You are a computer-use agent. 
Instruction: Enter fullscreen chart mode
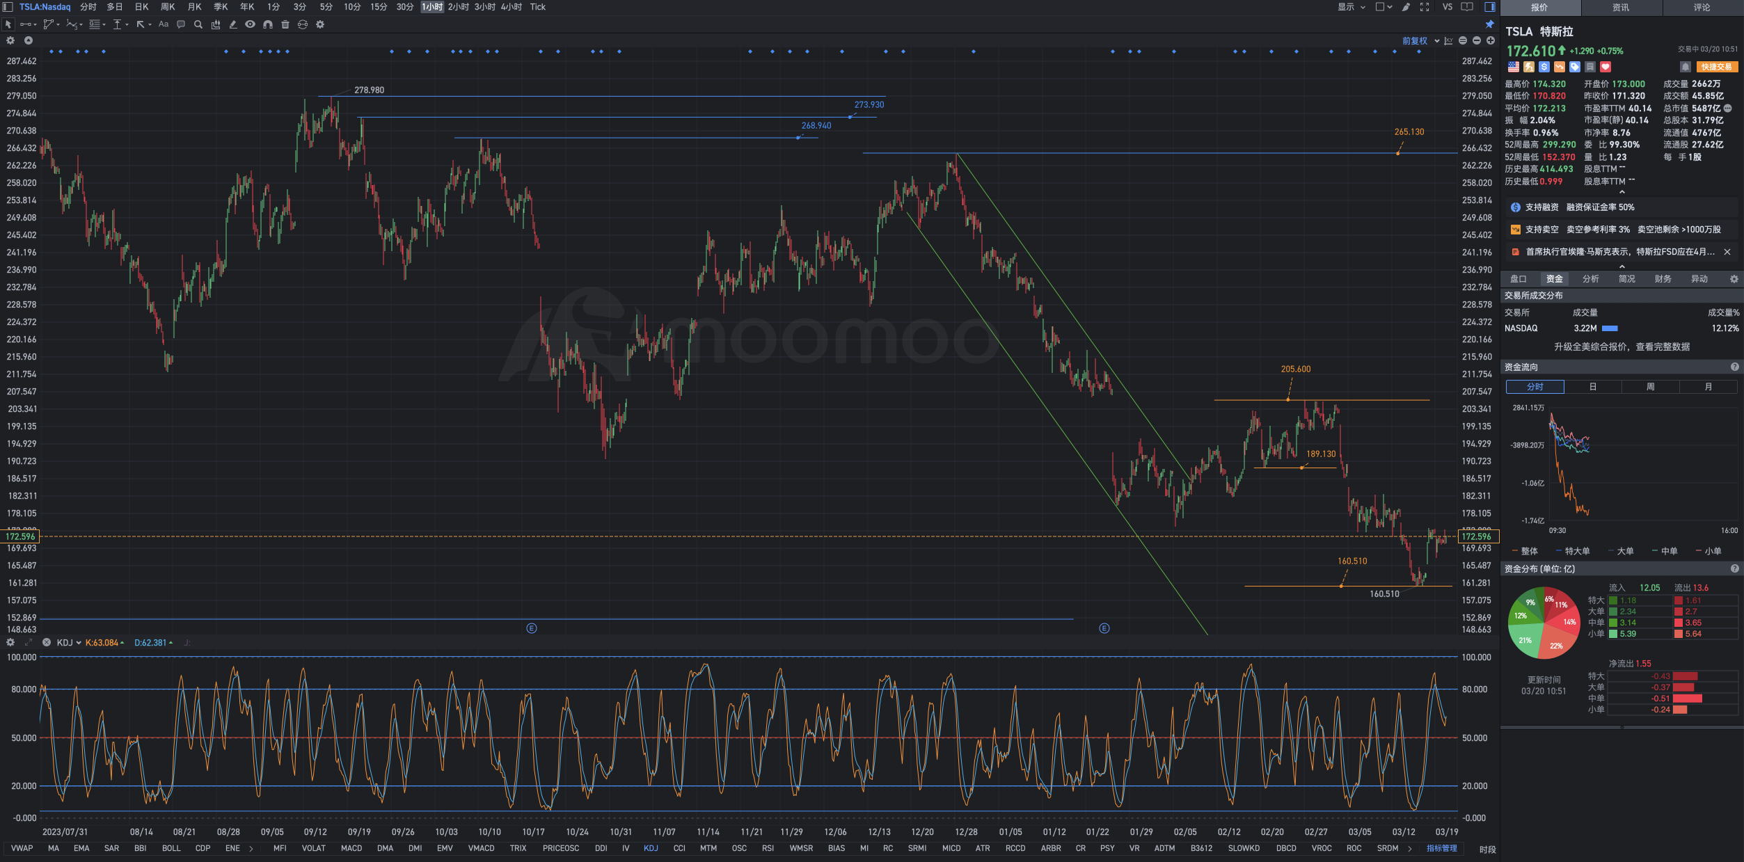(x=1425, y=7)
